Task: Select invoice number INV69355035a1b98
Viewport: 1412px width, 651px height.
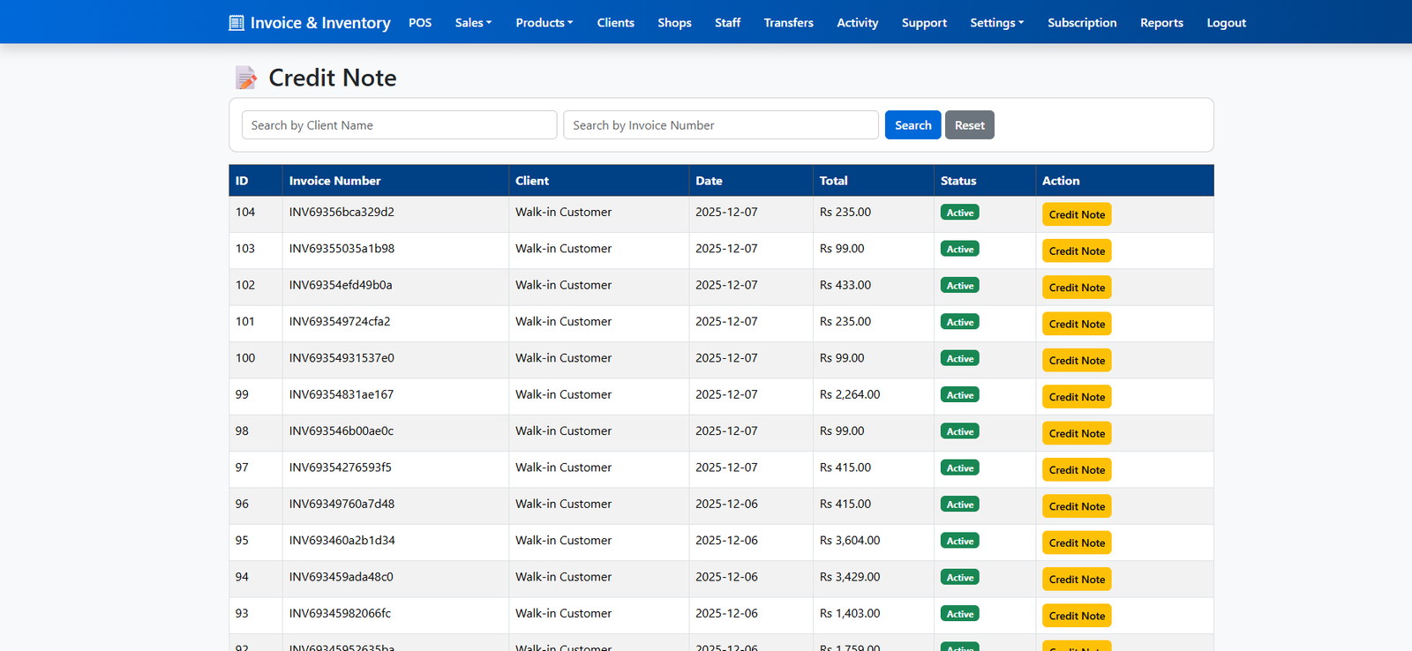Action: coord(342,249)
